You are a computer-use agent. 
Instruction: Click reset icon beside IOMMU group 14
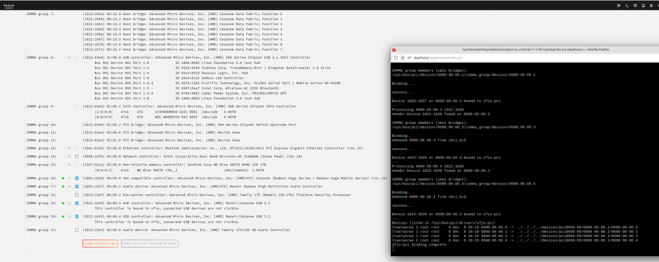(69, 156)
